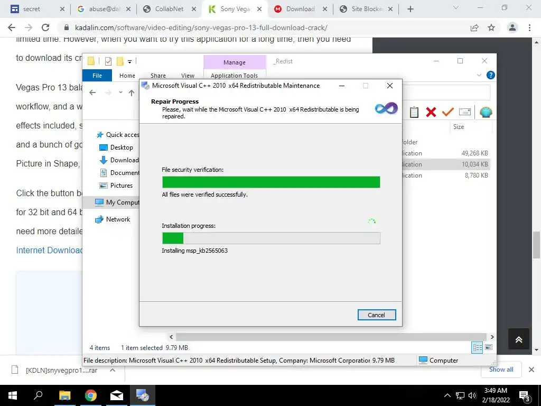Open a new Chrome tab

coord(410,10)
